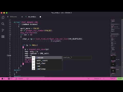Screen dimensions: 123x92
Task: Click the field icon beside cmd
Action: coord(34,66)
